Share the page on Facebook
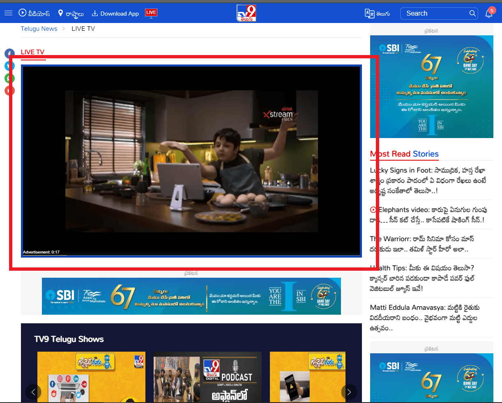The width and height of the screenshot is (502, 403). pos(9,53)
